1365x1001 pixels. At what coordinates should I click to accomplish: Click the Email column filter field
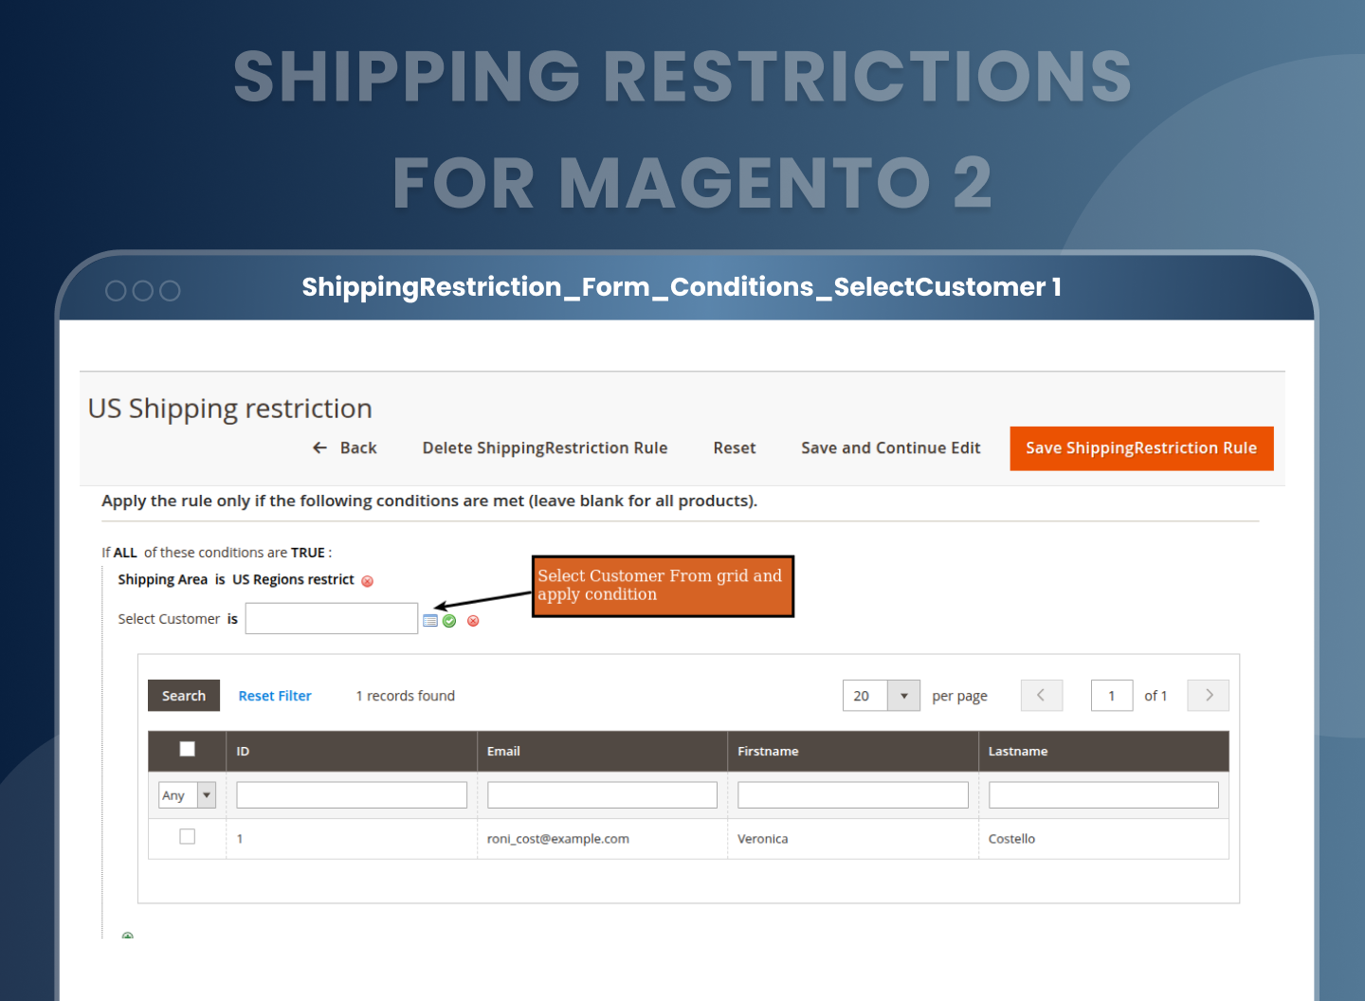click(x=601, y=794)
